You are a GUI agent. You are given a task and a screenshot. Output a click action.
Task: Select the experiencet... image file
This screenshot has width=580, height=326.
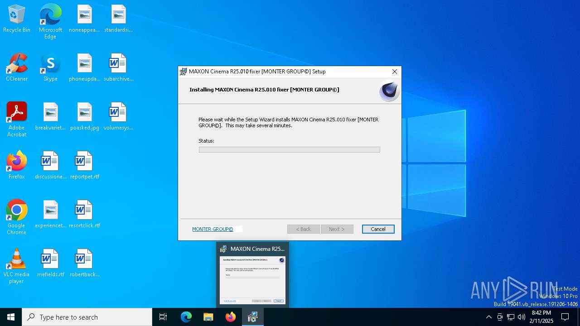[x=50, y=215]
